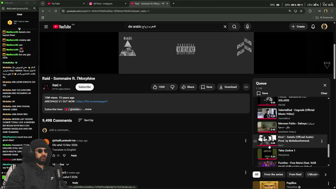Dislike the 'Chi whd 13 févr 2026' comment
The height and width of the screenshot is (189, 336).
[64, 155]
